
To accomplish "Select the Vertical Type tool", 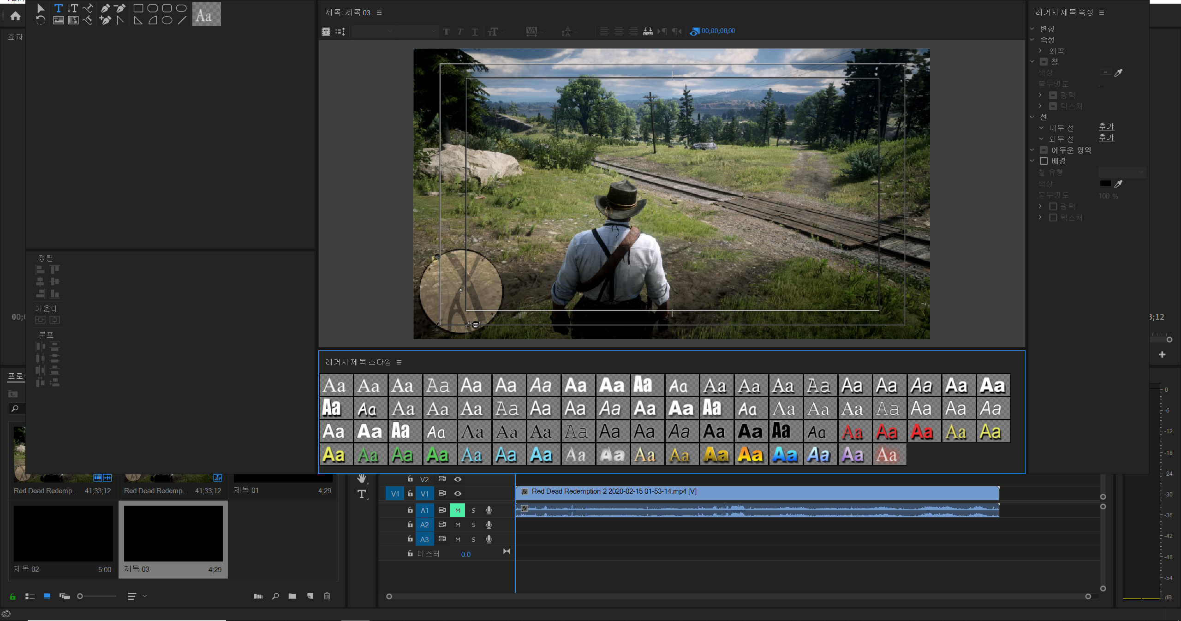I will [x=73, y=8].
